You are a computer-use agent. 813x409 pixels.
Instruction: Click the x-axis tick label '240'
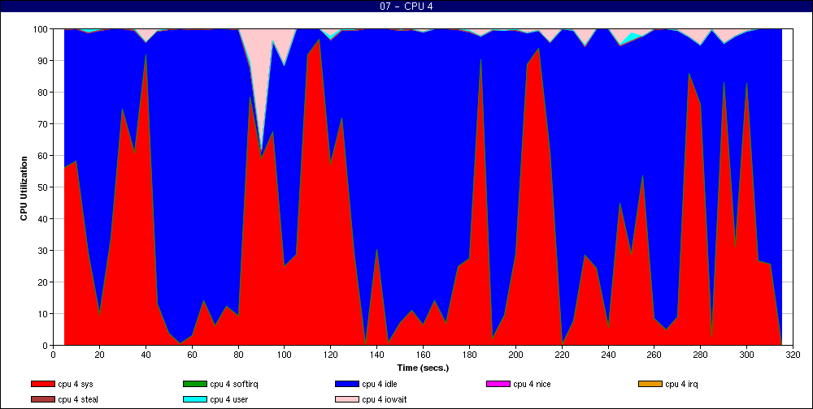click(x=608, y=355)
